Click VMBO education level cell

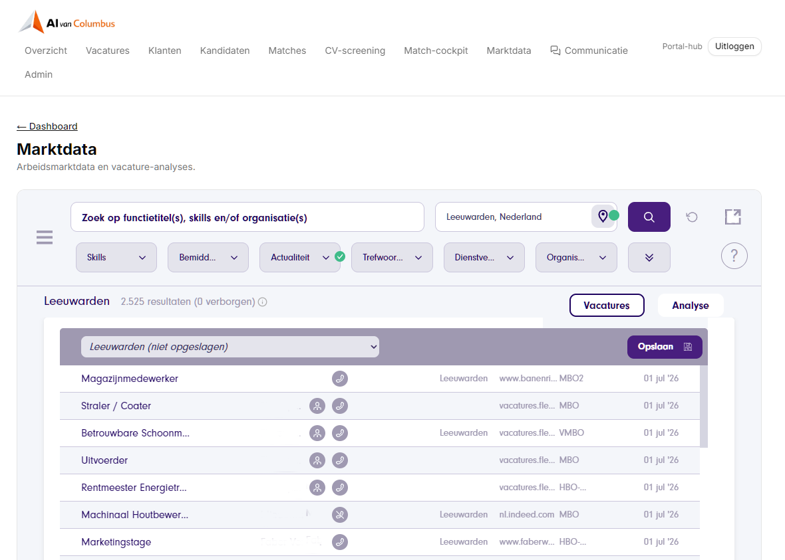[x=571, y=433]
